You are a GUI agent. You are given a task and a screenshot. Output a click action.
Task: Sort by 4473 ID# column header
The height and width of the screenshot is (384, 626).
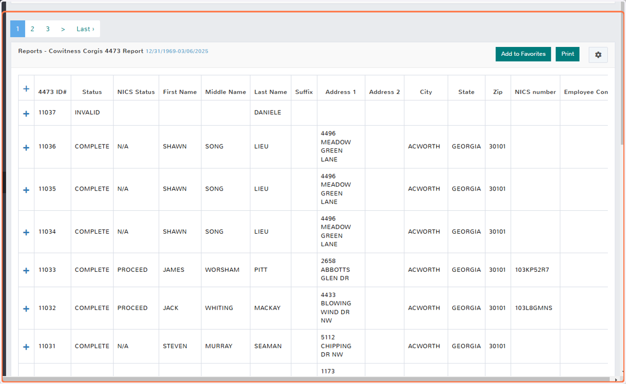[52, 92]
